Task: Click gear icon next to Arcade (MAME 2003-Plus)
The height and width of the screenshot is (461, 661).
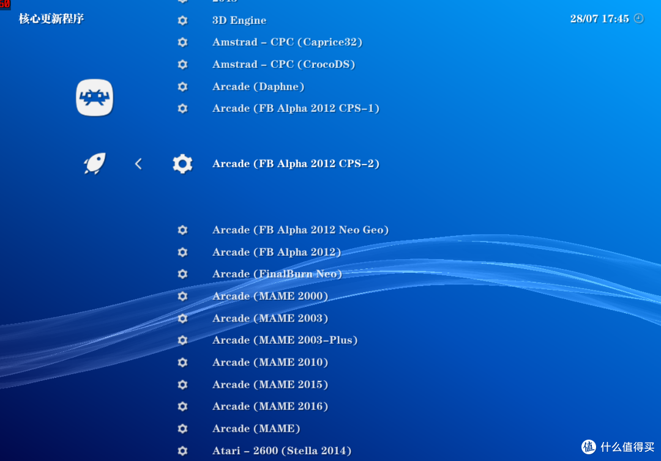Action: [x=182, y=340]
